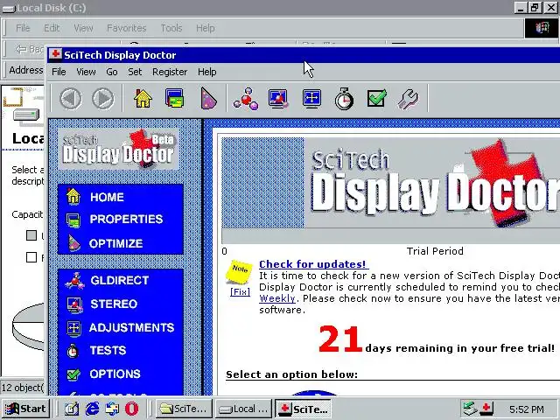The image size is (560, 420).
Task: Click the yellow Note sticky icon
Action: click(239, 271)
